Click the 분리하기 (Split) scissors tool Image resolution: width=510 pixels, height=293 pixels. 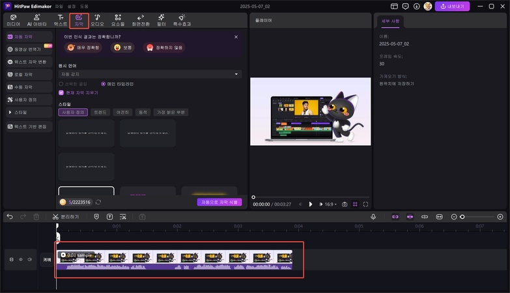(x=65, y=216)
